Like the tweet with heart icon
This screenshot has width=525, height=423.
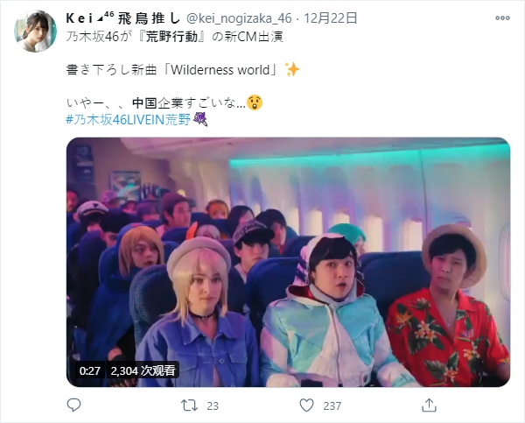tap(306, 405)
